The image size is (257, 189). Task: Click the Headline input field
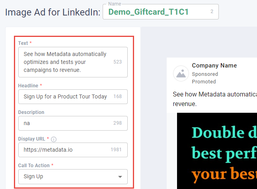tap(66, 96)
